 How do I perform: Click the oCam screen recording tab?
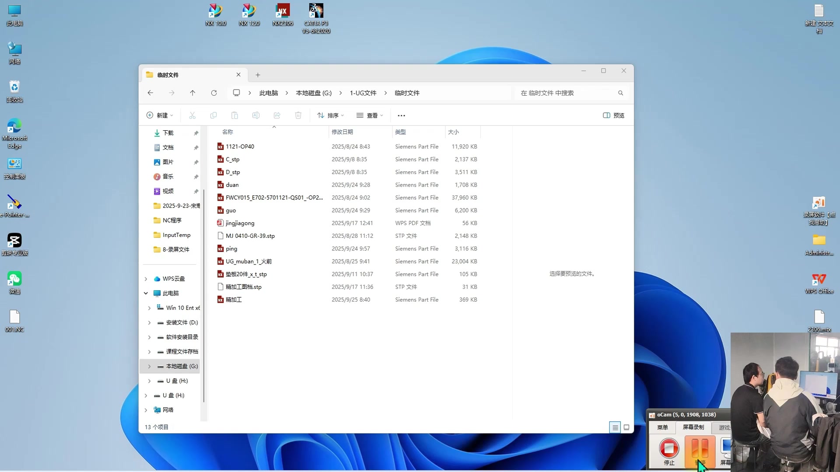(x=693, y=427)
